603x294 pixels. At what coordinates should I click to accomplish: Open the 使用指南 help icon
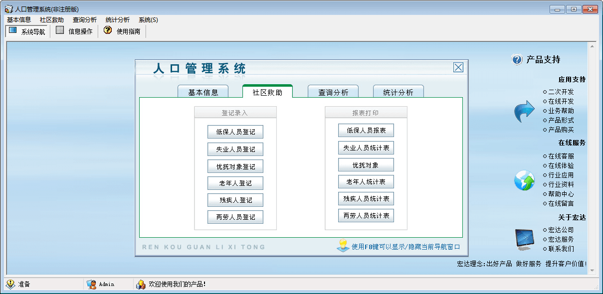coord(107,31)
